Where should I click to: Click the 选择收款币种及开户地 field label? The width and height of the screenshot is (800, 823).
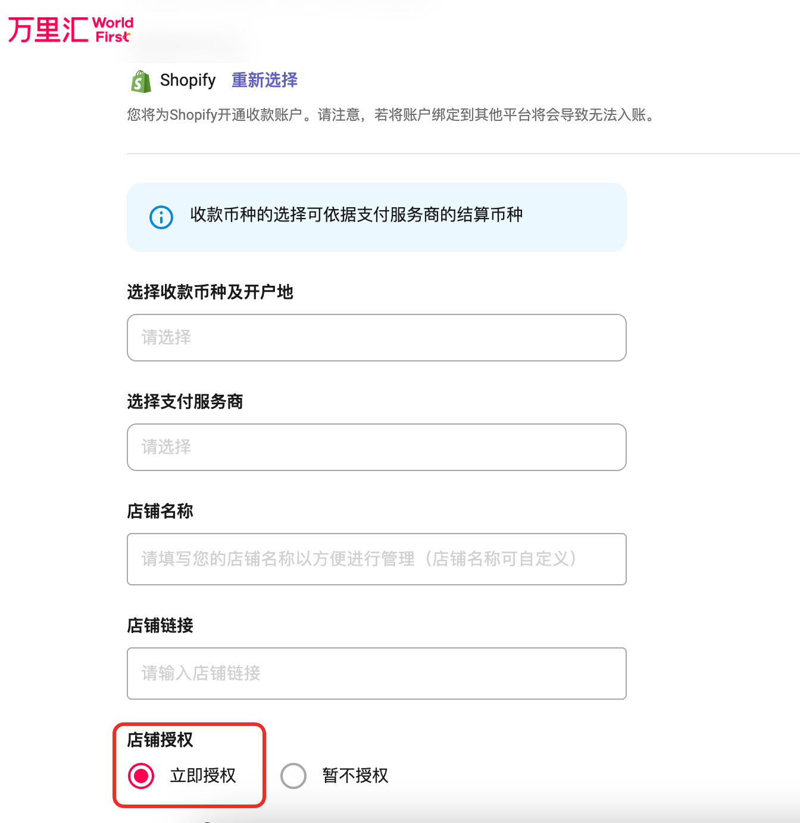210,292
